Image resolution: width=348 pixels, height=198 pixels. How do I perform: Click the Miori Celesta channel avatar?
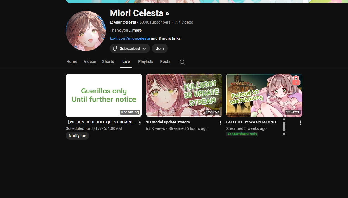[x=86, y=31]
